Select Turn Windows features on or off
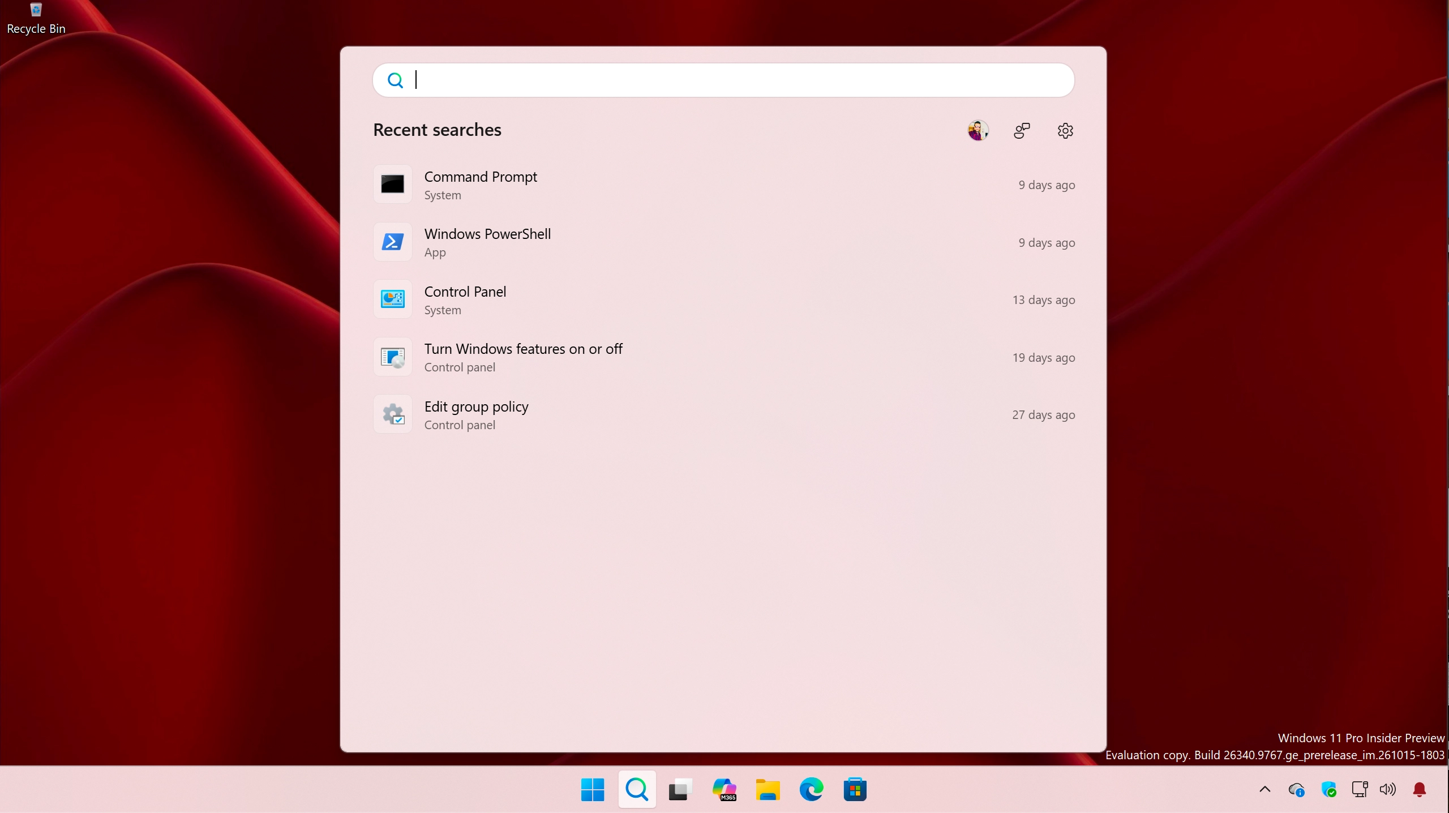This screenshot has height=813, width=1449. coord(723,357)
